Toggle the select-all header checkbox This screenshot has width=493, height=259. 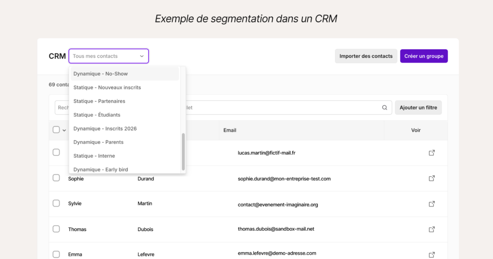tap(56, 130)
